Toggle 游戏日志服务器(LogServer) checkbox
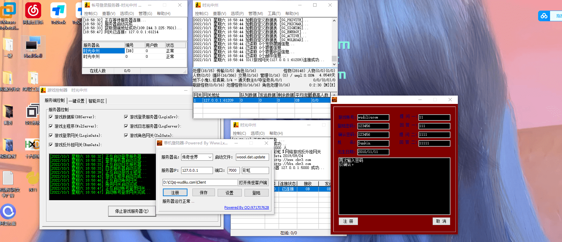562x242 pixels. click(x=126, y=126)
